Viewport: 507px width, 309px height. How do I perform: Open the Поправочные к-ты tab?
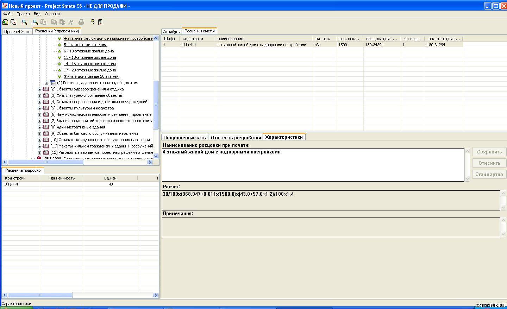click(x=185, y=137)
